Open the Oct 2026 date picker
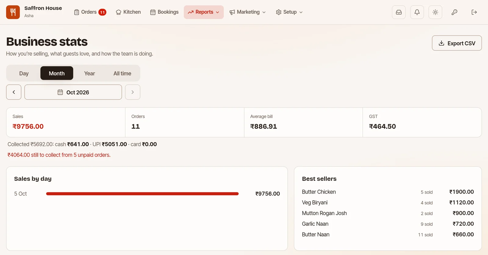 pyautogui.click(x=73, y=92)
